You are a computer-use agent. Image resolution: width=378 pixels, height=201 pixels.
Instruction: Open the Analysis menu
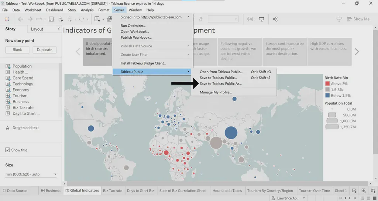click(x=87, y=10)
